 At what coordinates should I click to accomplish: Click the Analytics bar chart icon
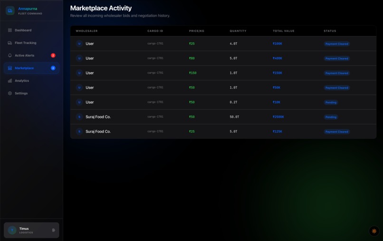pyautogui.click(x=10, y=81)
